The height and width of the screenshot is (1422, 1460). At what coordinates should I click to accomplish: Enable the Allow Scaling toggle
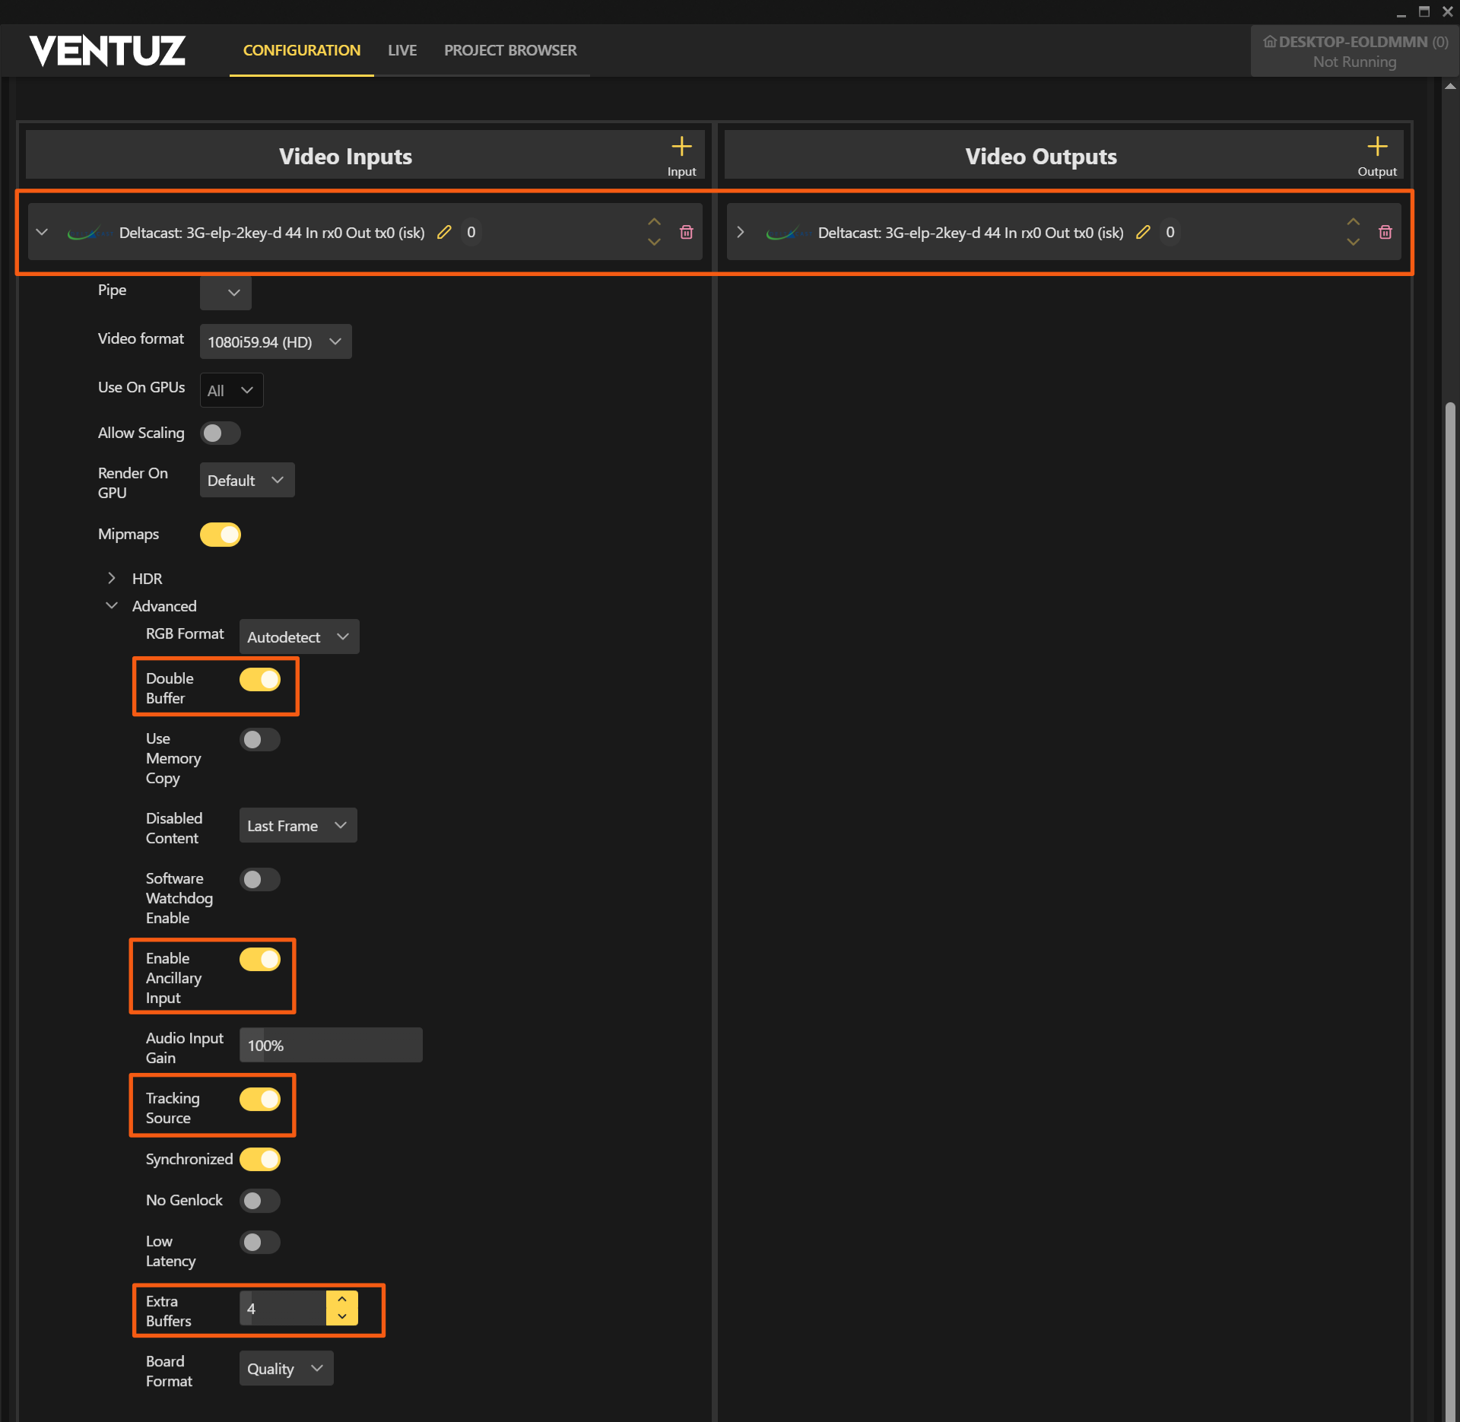tap(221, 433)
